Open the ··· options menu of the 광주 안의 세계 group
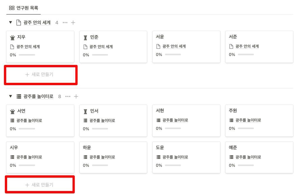This screenshot has height=194, width=301. (65, 23)
